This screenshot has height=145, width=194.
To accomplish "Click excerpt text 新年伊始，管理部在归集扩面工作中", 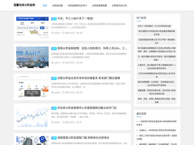I will [x=89, y=115].
